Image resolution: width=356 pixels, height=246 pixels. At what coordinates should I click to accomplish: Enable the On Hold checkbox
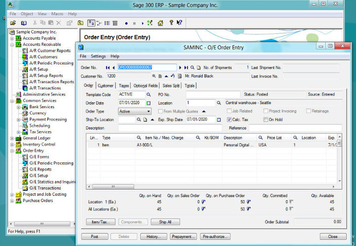tap(266, 120)
